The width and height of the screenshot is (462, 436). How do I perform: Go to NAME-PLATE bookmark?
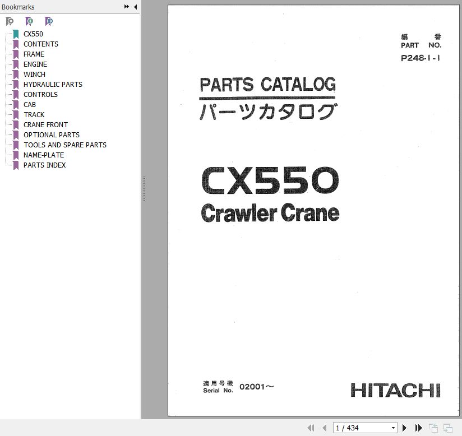(x=44, y=155)
